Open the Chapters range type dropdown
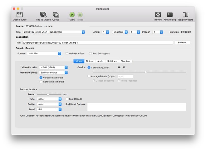Viewport: 206px width, 151px height. (120, 32)
